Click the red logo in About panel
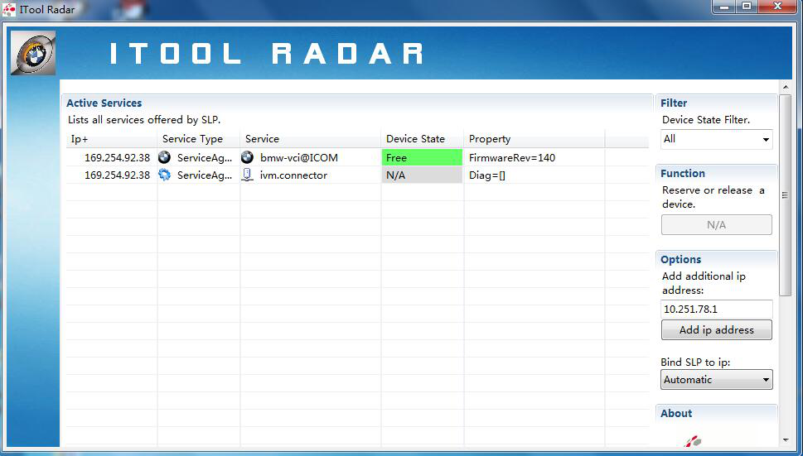 click(693, 440)
